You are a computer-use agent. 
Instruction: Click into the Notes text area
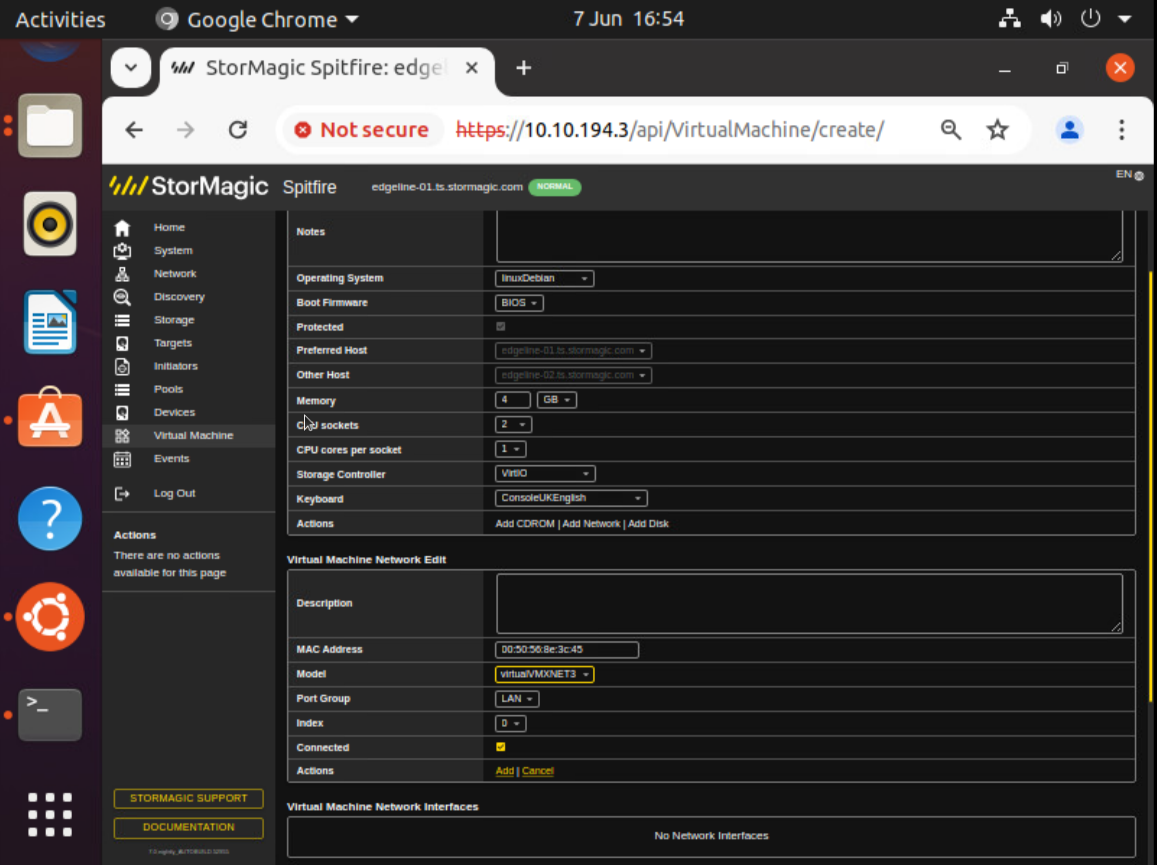point(809,236)
